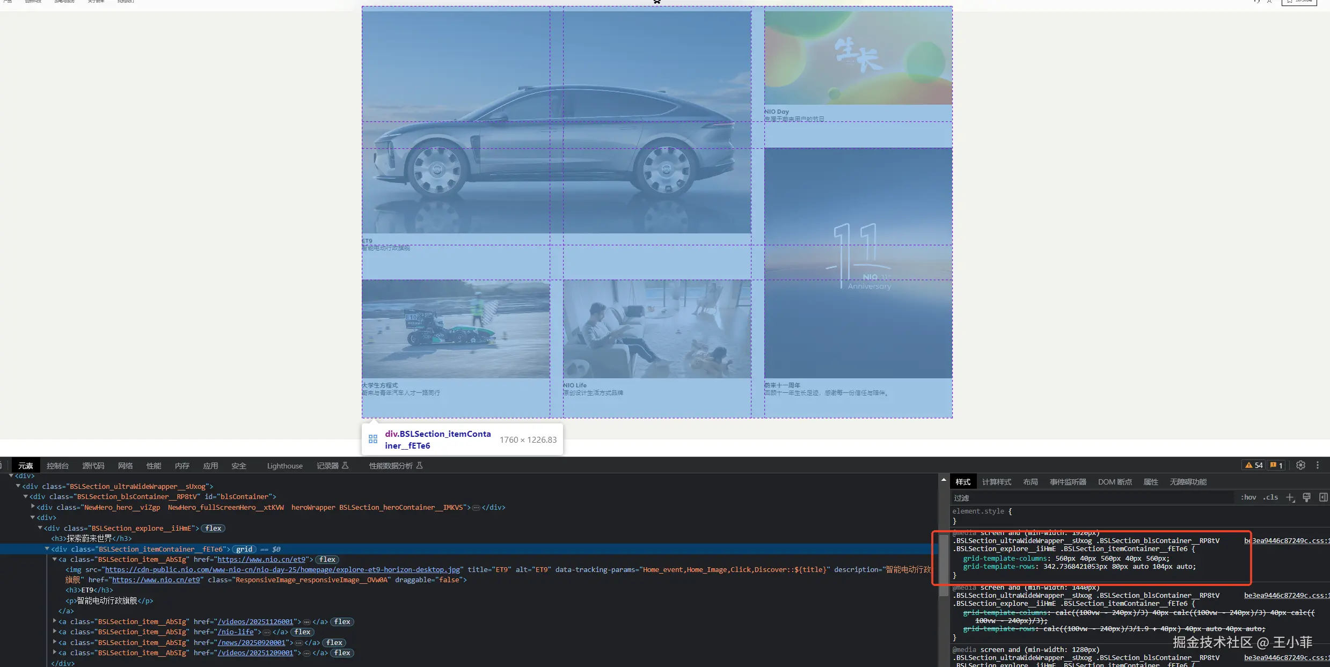Viewport: 1330px width, 667px height.
Task: Expand the /nio-life anchor node
Action: pos(55,632)
